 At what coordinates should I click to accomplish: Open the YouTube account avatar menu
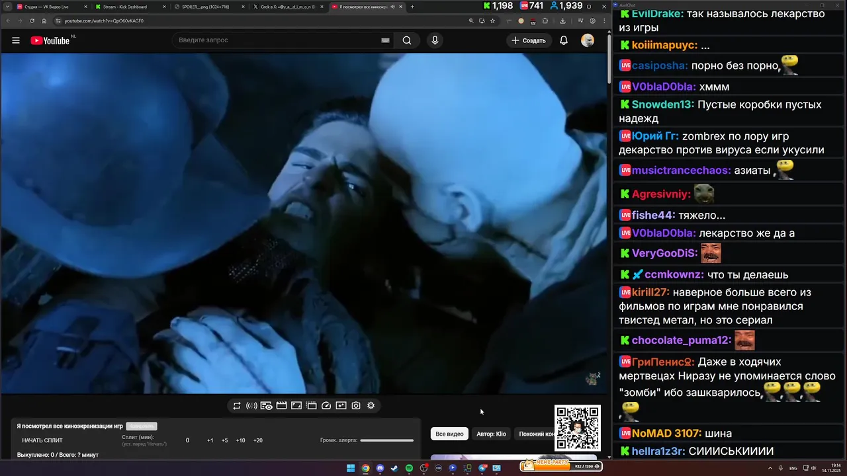[x=588, y=40]
